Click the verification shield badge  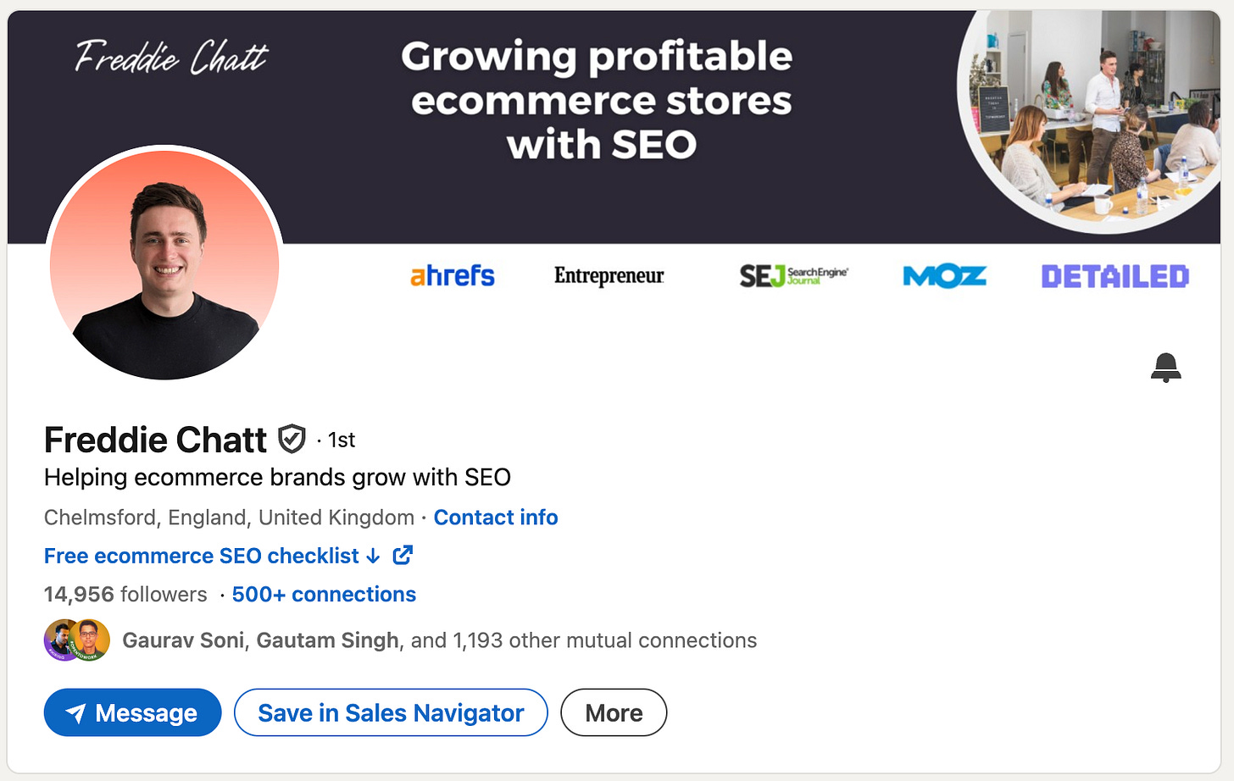(x=292, y=439)
